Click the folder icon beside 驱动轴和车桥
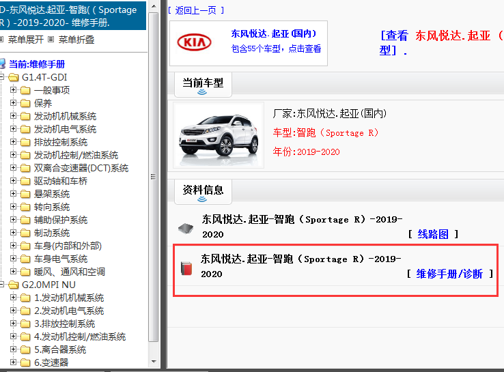Viewport: 504px width, 372px height. [25, 181]
